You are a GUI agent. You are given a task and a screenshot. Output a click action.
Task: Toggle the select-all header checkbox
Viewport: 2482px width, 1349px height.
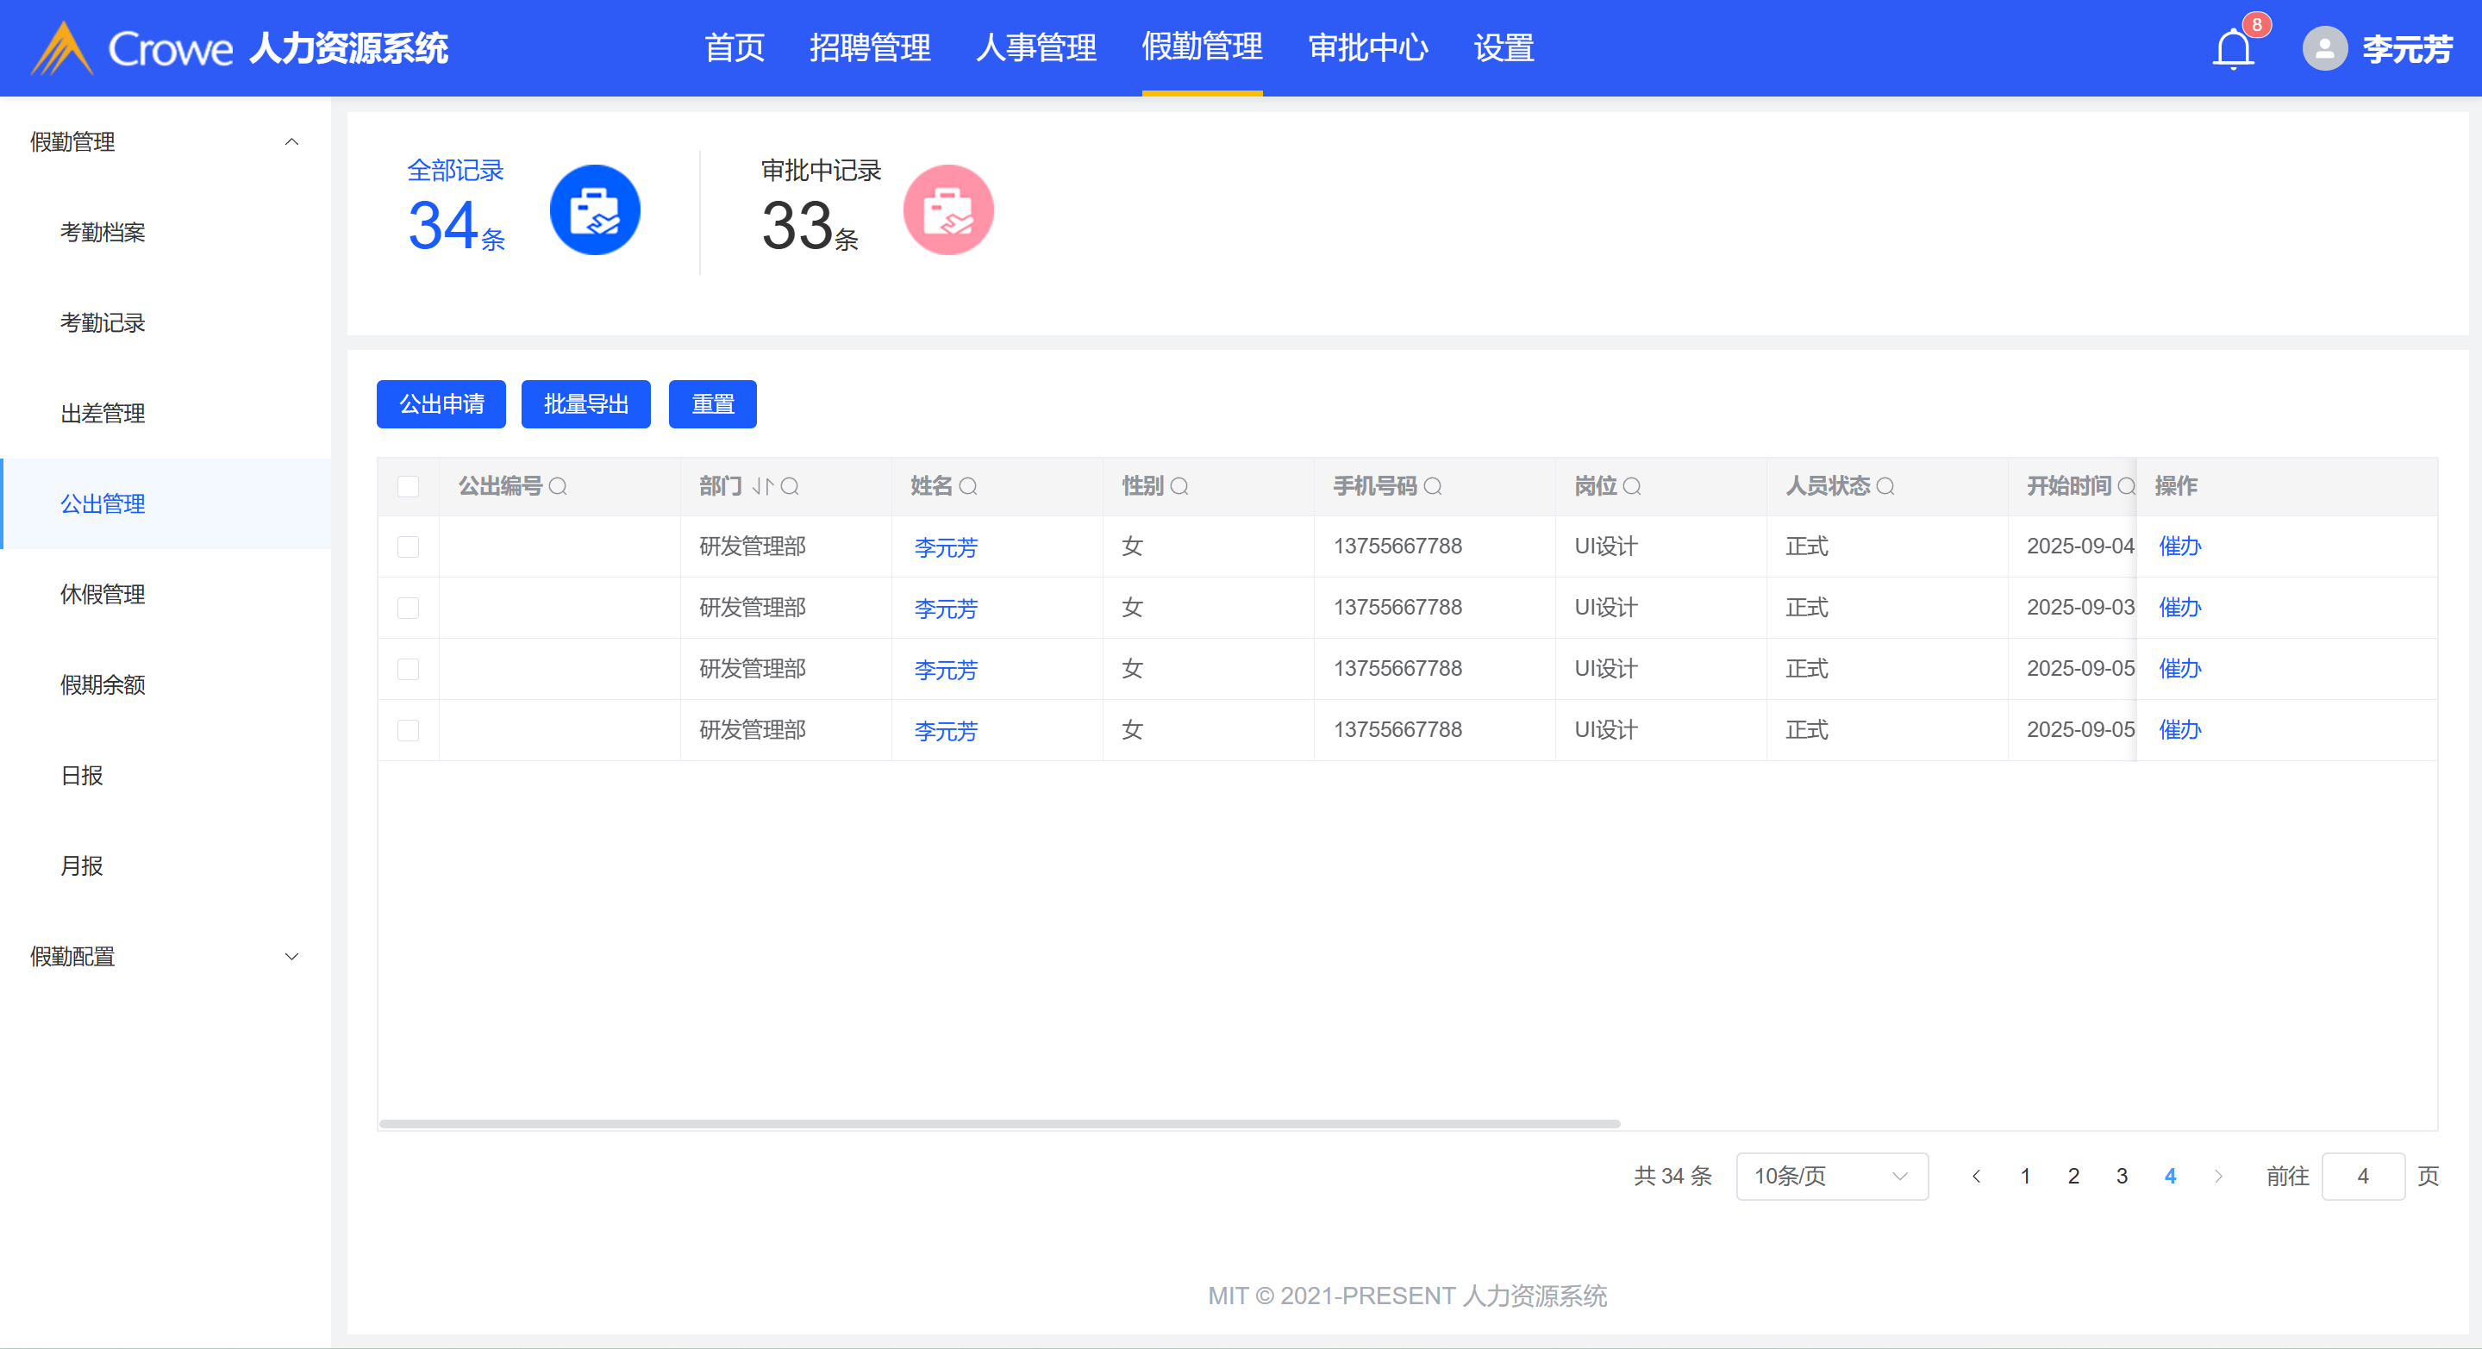pos(409,487)
